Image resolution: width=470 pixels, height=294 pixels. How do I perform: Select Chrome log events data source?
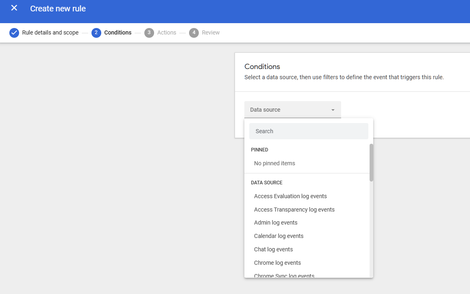[277, 263]
